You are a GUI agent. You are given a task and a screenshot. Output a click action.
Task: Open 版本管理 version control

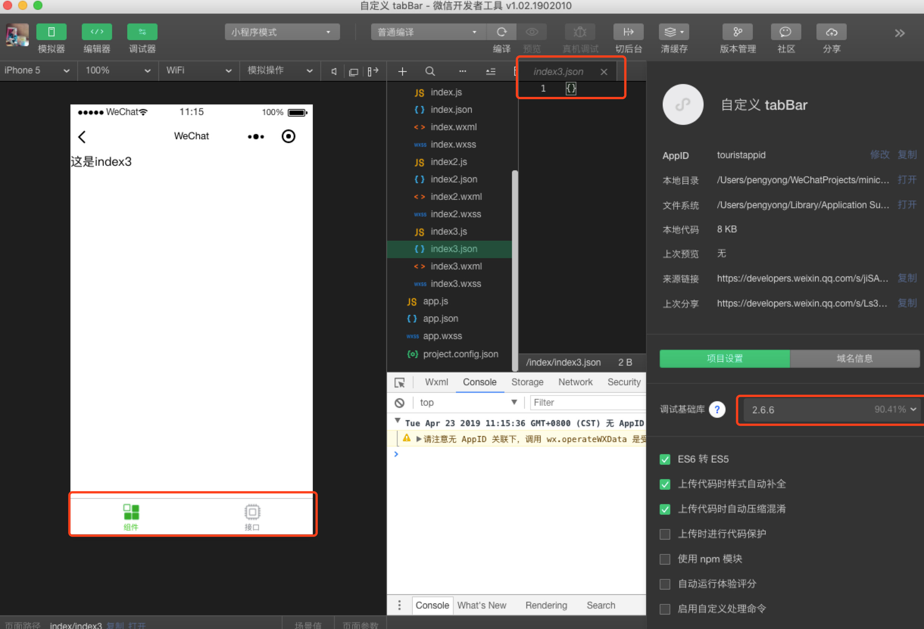point(738,32)
